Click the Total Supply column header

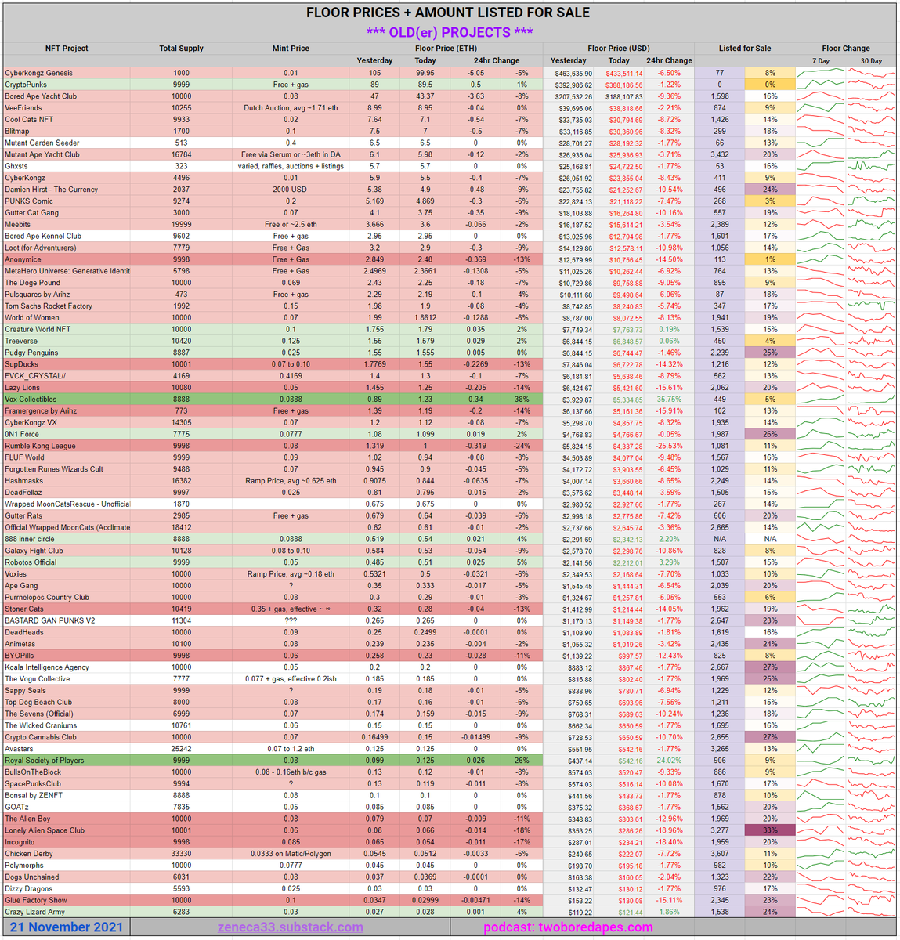pyautogui.click(x=181, y=49)
